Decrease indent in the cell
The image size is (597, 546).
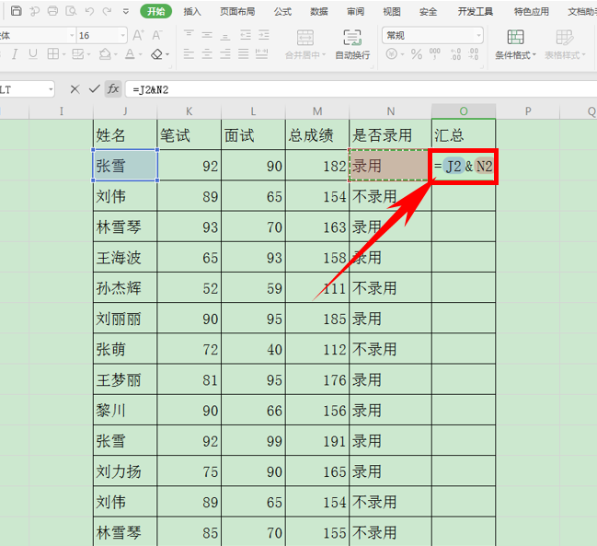246,35
